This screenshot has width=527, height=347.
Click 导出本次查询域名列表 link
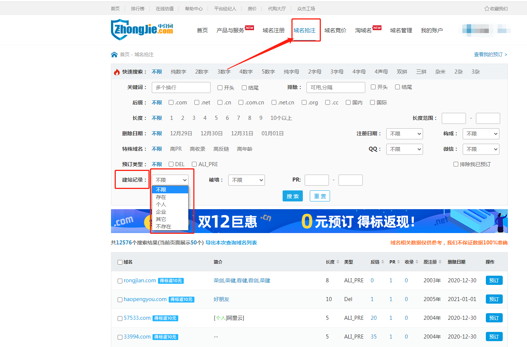(231, 243)
